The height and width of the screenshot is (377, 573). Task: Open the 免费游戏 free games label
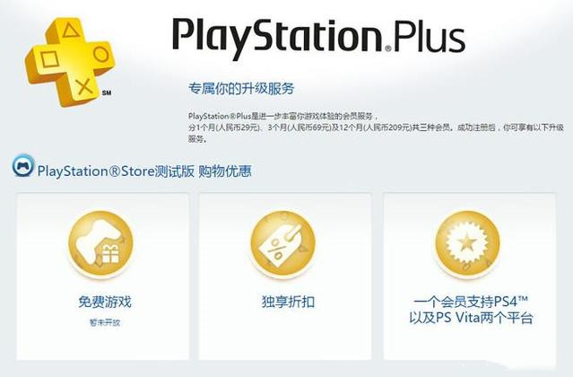[x=105, y=302]
